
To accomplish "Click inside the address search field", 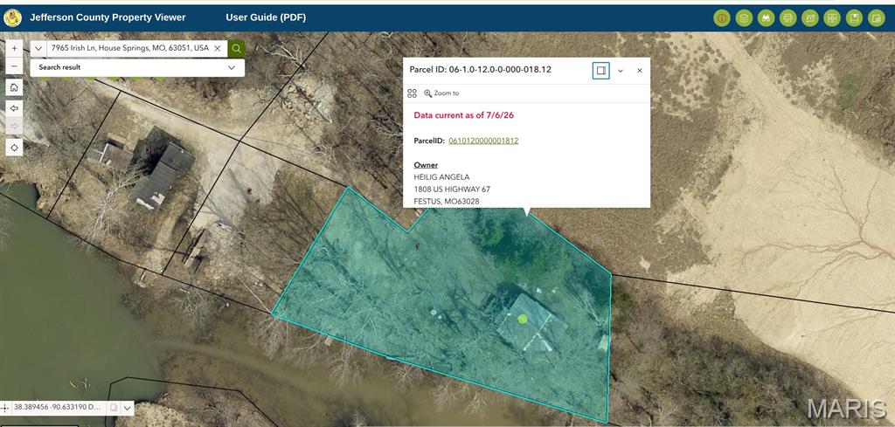I will point(129,48).
